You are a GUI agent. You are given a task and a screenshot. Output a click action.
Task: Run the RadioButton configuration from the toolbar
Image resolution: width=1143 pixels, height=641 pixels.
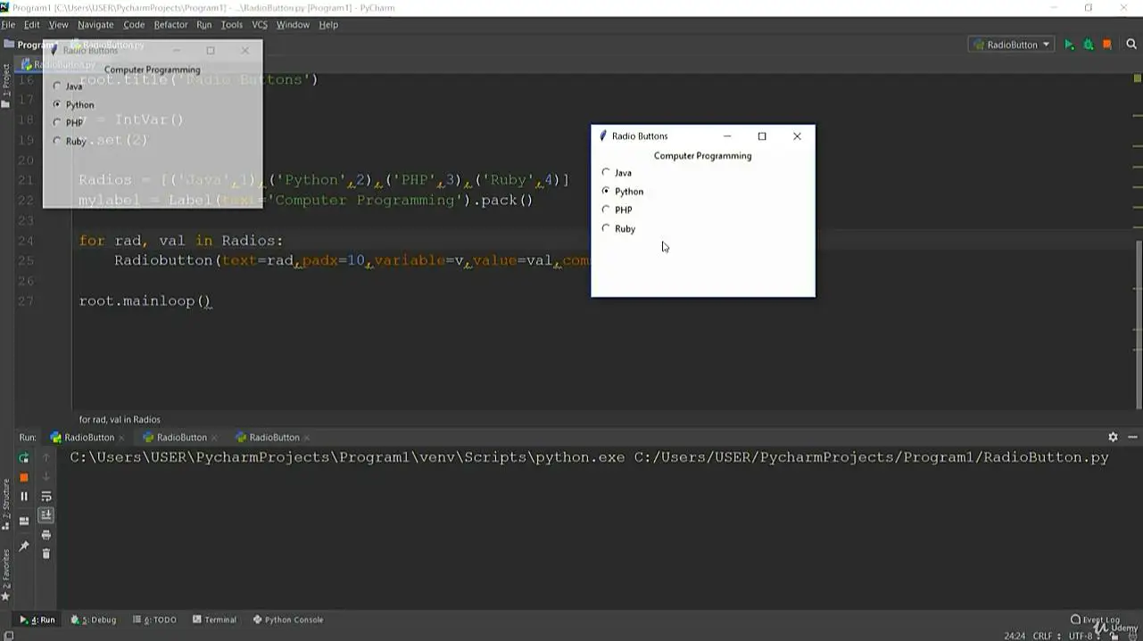[1069, 45]
